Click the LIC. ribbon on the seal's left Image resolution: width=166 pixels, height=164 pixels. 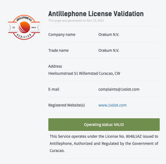coord(14,27)
